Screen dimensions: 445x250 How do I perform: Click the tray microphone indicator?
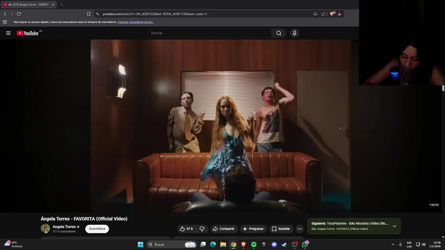[x=400, y=244]
